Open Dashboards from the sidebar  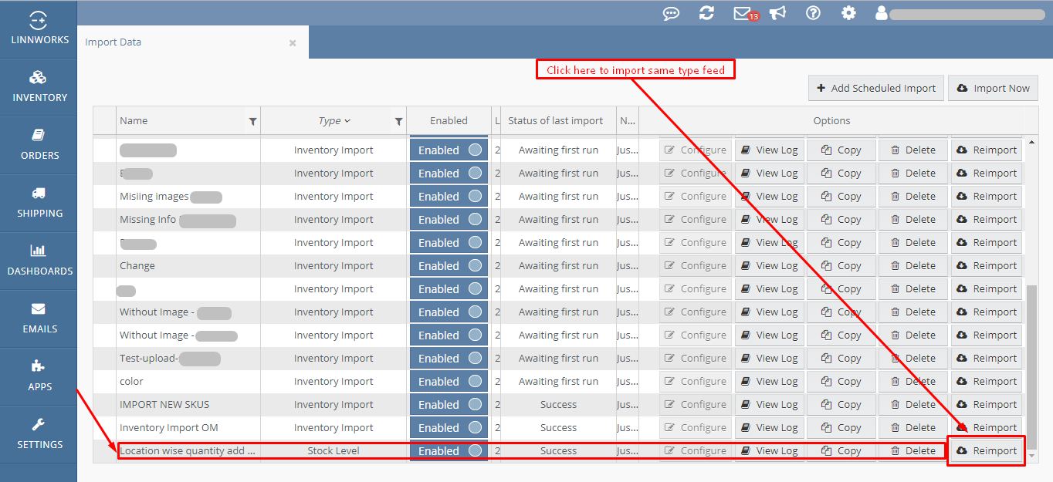click(x=39, y=261)
